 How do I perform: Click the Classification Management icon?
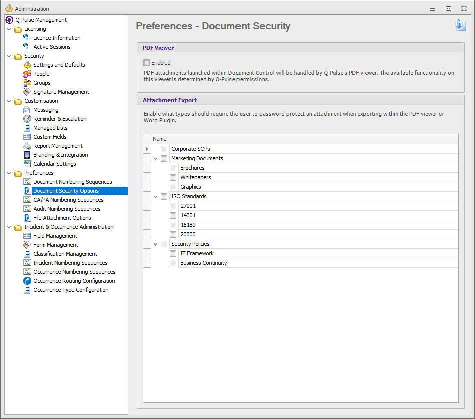click(27, 254)
